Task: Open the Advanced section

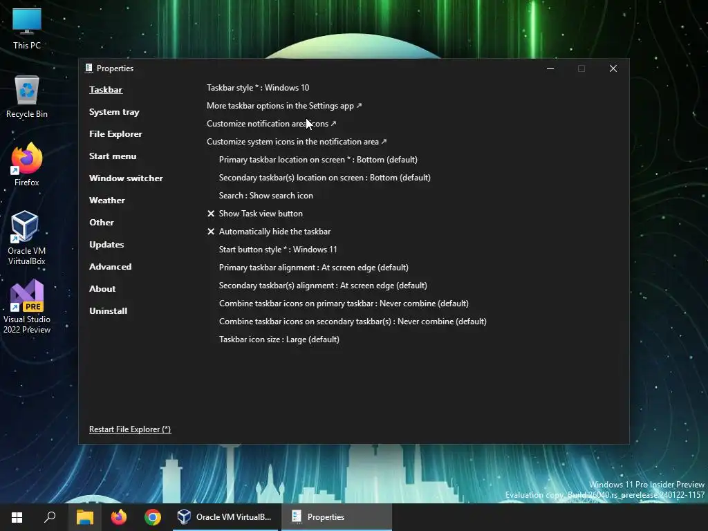Action: [x=111, y=267]
